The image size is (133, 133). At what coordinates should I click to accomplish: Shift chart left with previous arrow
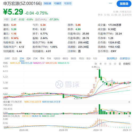tap(110, 64)
